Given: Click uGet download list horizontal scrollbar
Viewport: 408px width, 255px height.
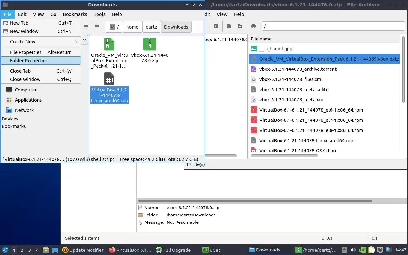Looking at the screenshot, I should click(255, 201).
